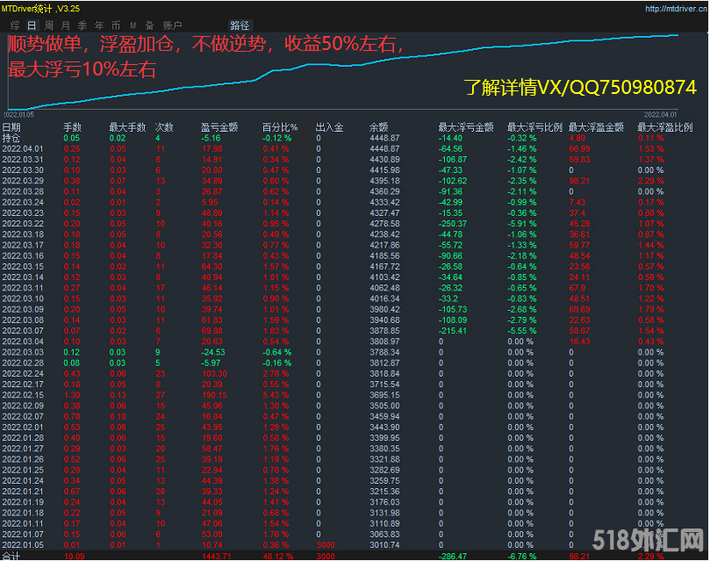
Task: Click the 出入金 column header
Action: point(330,127)
